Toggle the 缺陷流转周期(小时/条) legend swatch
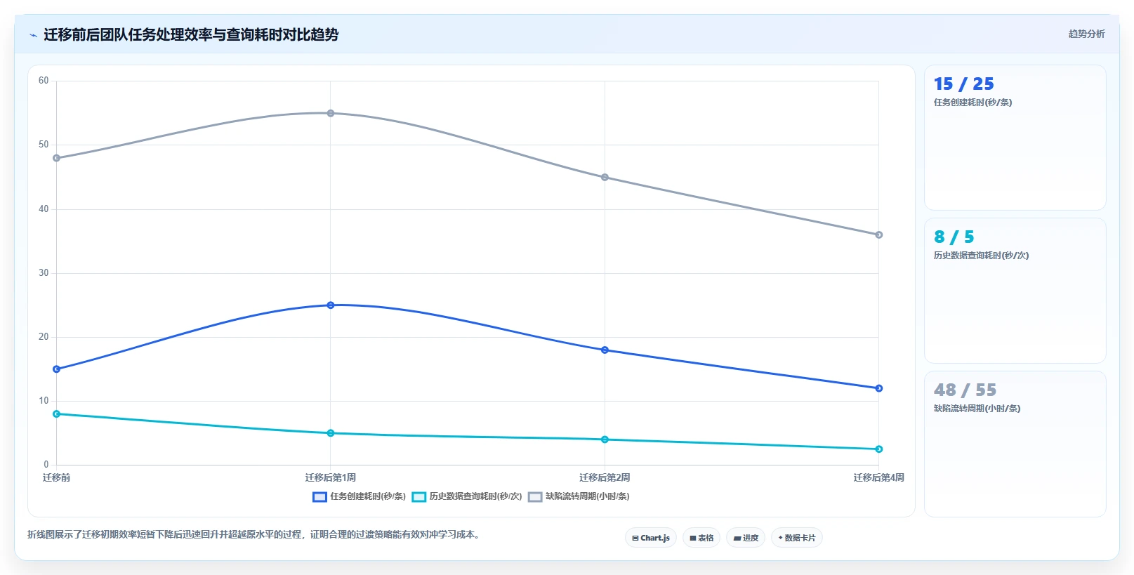Viewport: 1134px width, 575px height. [535, 497]
